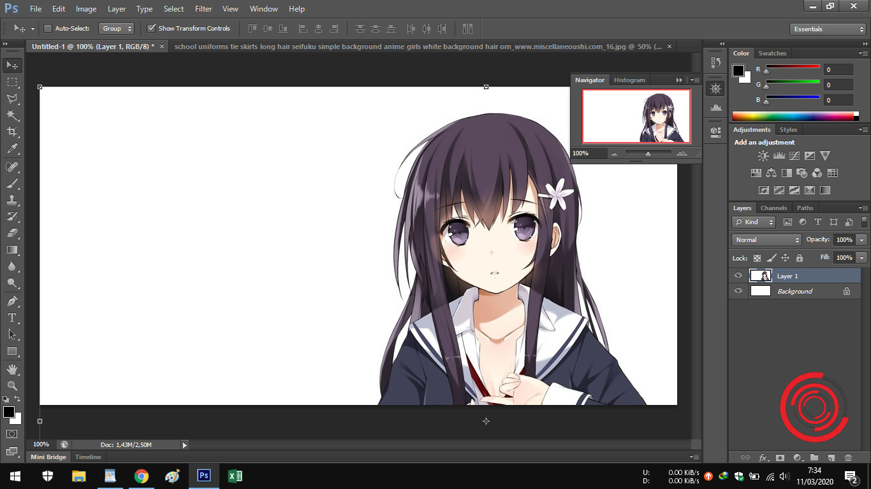
Task: Select the History Brush tool
Action: pyautogui.click(x=12, y=216)
